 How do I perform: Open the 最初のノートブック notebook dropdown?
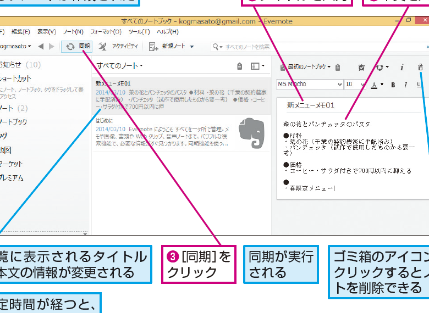[x=305, y=66]
